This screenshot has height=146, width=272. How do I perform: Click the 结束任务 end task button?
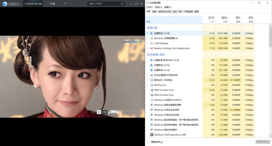(x=263, y=142)
